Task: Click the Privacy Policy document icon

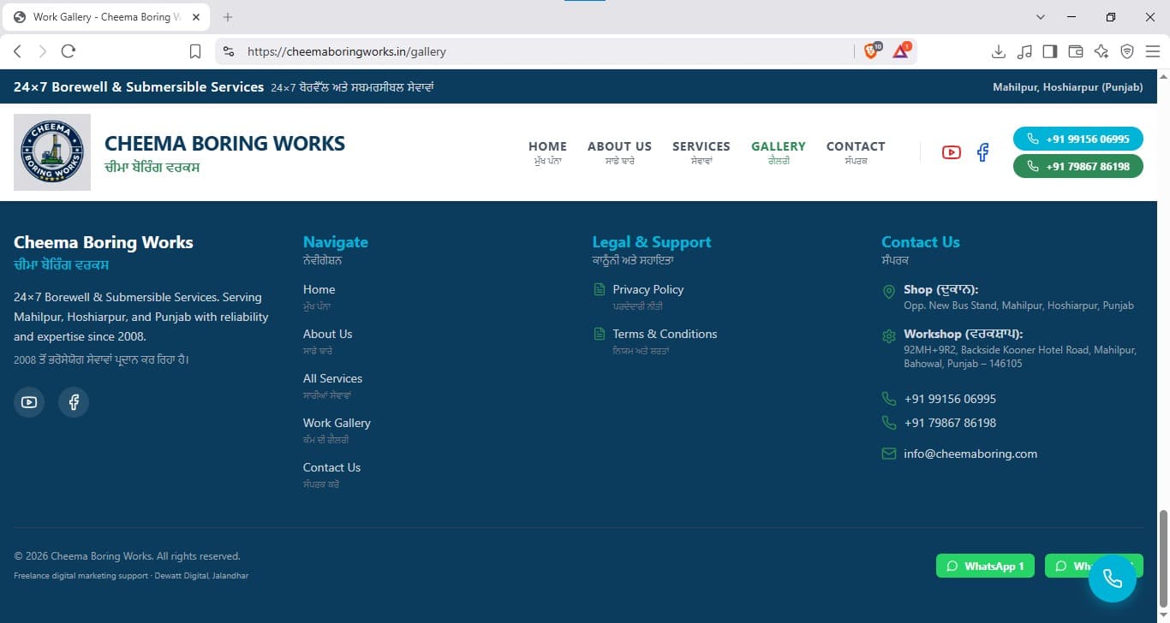Action: pos(600,289)
